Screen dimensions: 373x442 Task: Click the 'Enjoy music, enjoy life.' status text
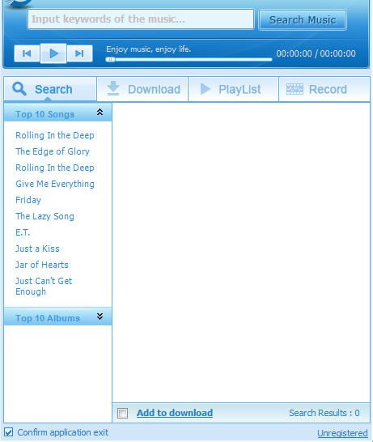pos(148,49)
